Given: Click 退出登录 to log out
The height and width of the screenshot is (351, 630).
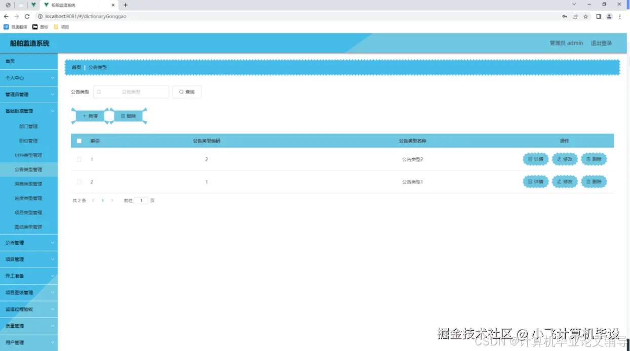Looking at the screenshot, I should 601,43.
